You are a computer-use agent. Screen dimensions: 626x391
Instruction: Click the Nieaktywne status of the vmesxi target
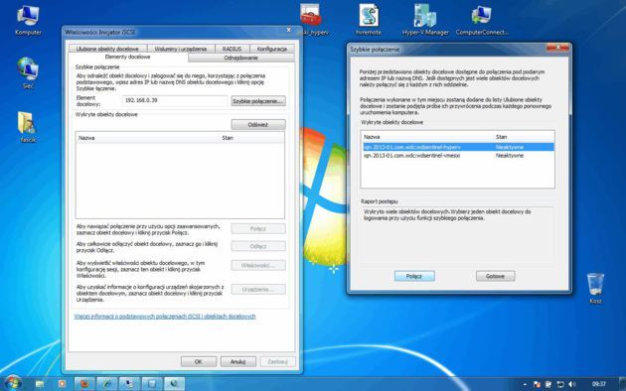pyautogui.click(x=510, y=156)
